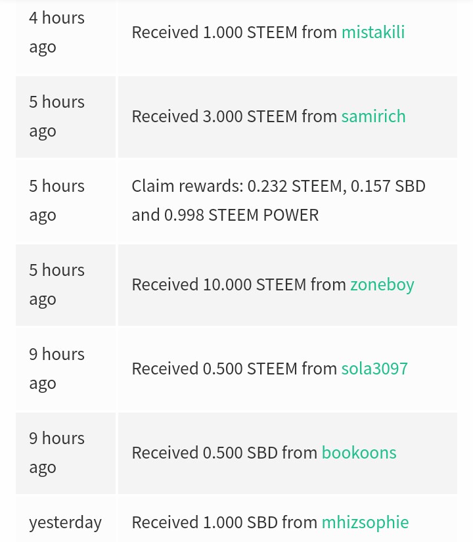Screen dimensions: 473x542
Task: Click the "Received 1.000 STEEM" text
Action: (x=215, y=32)
